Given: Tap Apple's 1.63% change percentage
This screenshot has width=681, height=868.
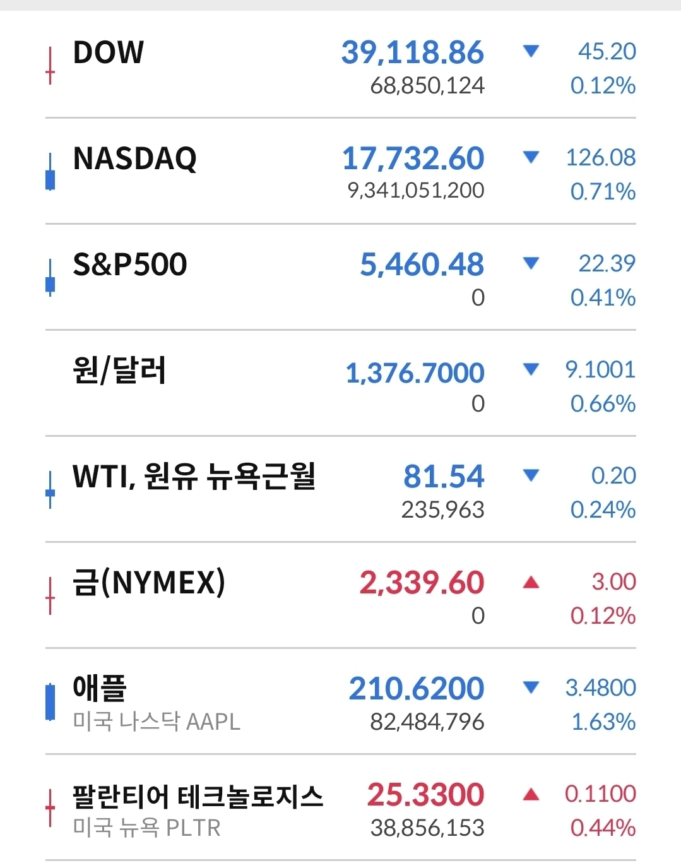Looking at the screenshot, I should 603,722.
